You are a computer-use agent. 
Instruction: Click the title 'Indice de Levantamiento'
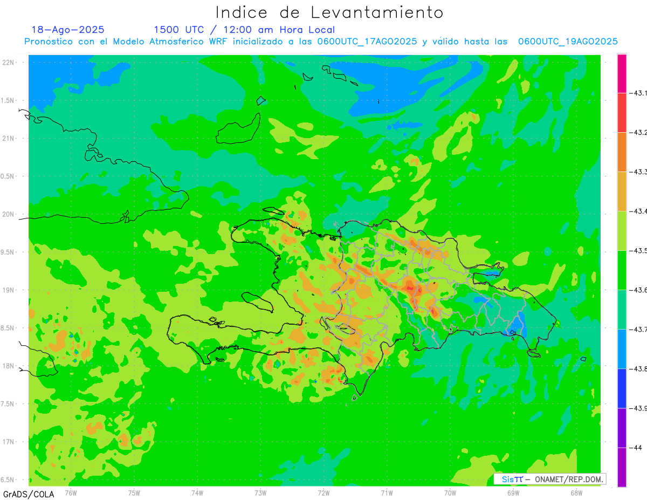click(329, 12)
